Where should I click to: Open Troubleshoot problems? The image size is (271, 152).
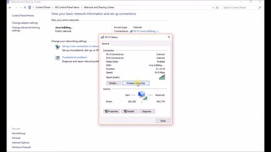[x=75, y=57]
